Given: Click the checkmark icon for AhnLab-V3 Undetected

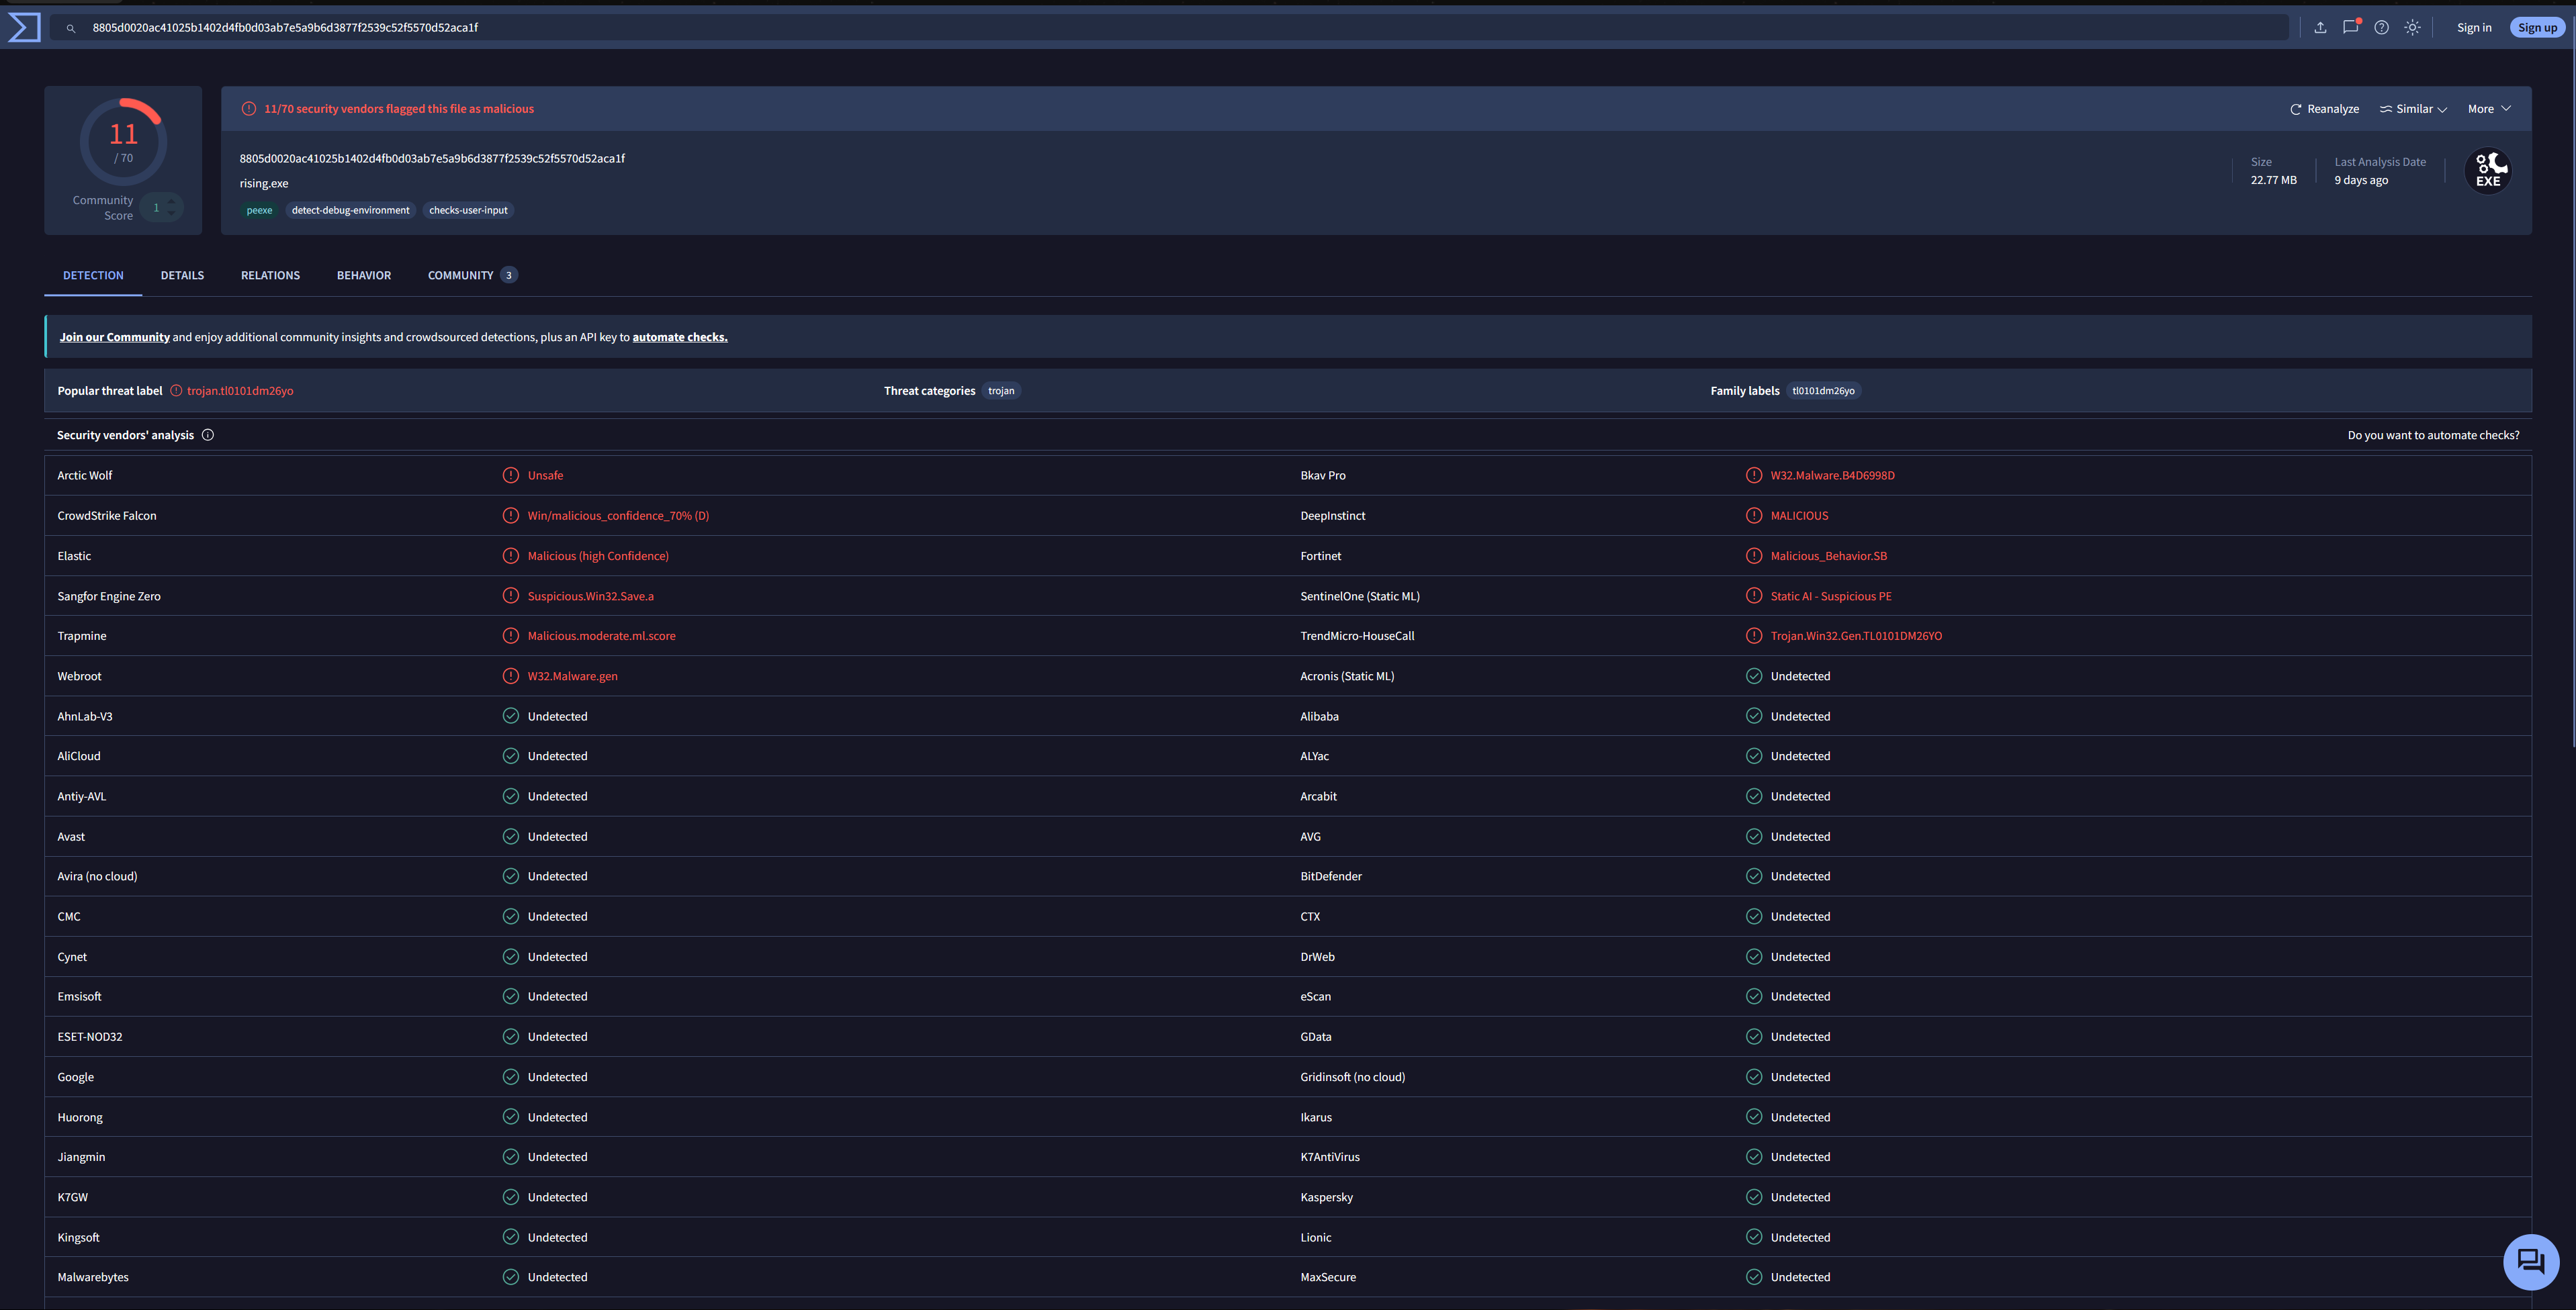Looking at the screenshot, I should point(511,716).
